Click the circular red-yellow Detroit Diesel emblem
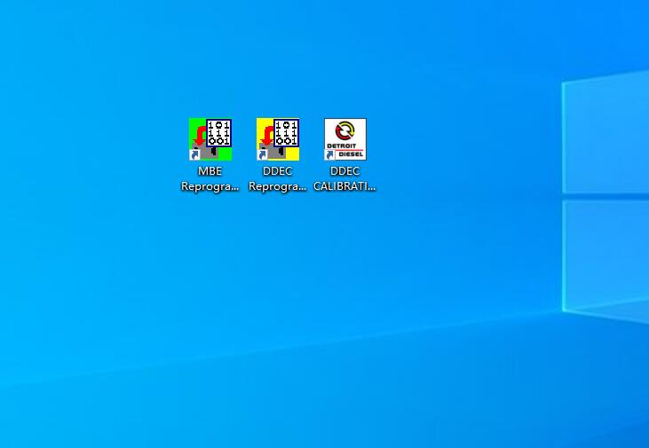Image resolution: width=649 pixels, height=448 pixels. 344,130
